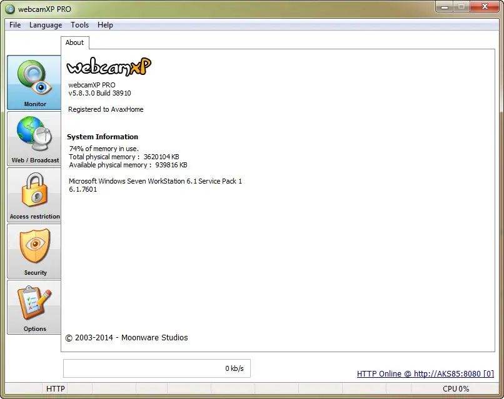Click the 74% of memory in use line
The width and height of the screenshot is (504, 399).
[x=104, y=149]
